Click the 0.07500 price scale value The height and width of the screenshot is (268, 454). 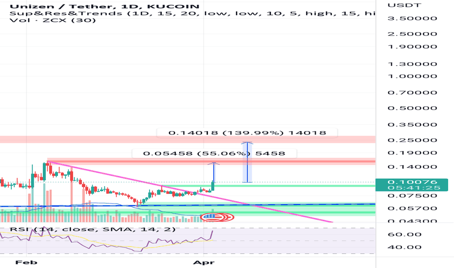[x=412, y=195]
